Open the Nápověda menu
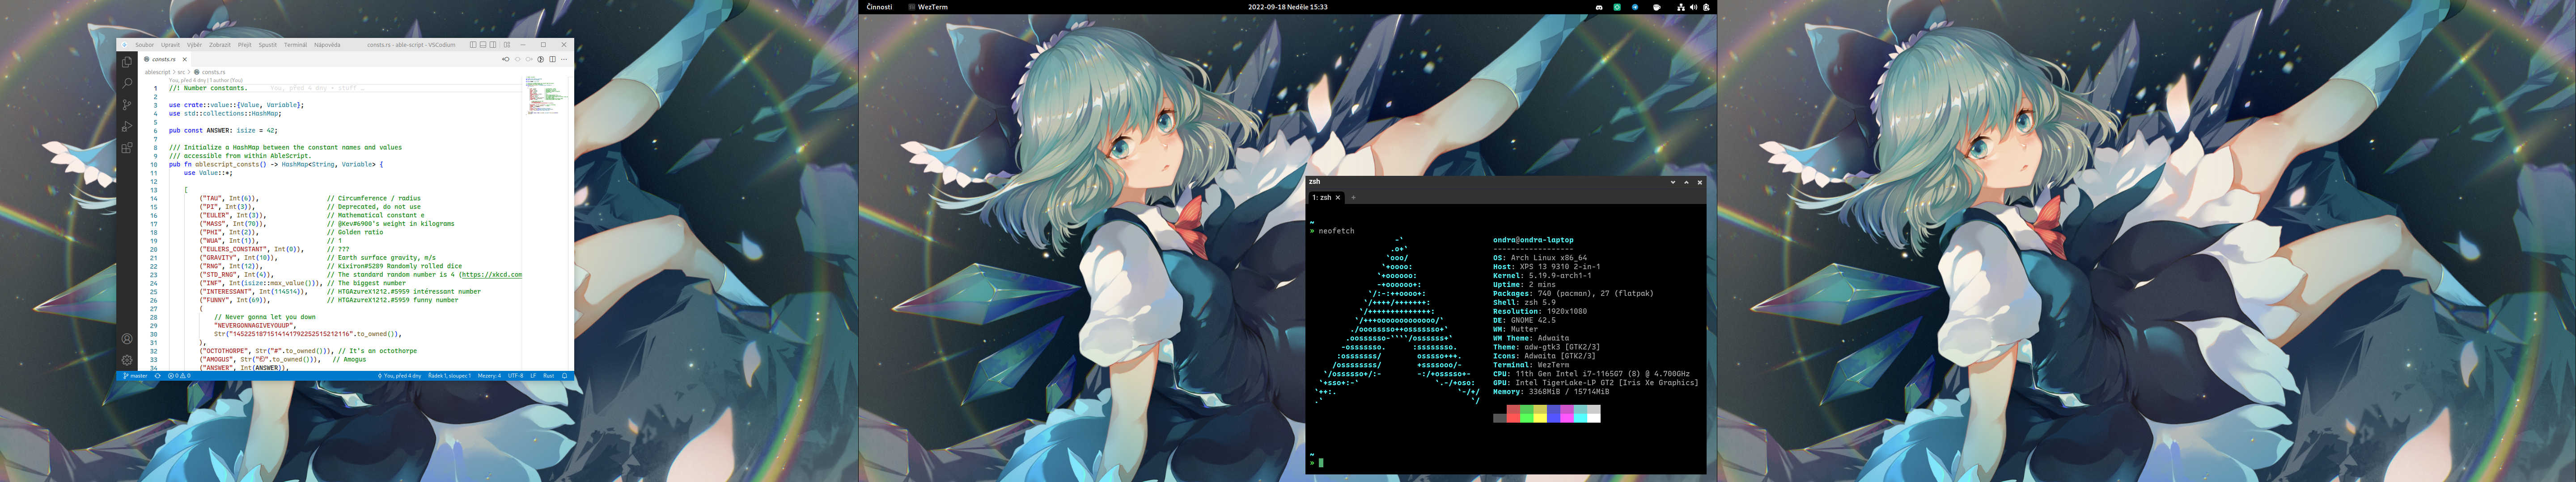This screenshot has width=2576, height=482. click(328, 45)
